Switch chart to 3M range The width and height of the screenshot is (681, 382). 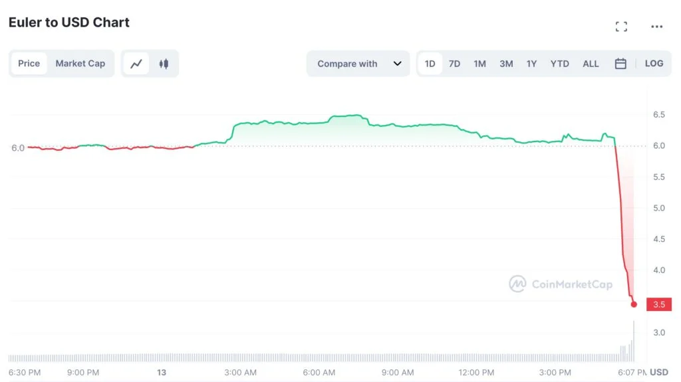(506, 64)
